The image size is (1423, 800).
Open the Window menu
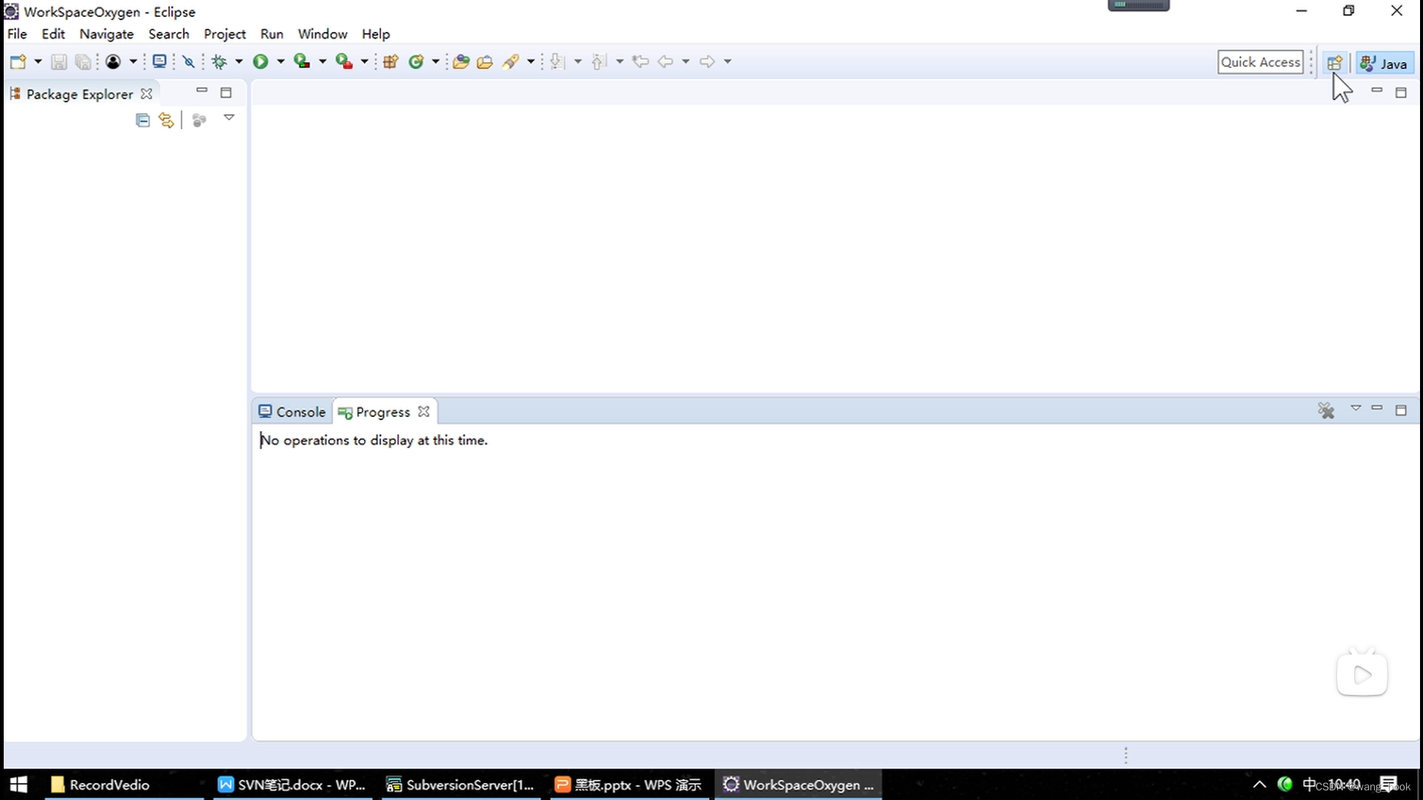(322, 34)
